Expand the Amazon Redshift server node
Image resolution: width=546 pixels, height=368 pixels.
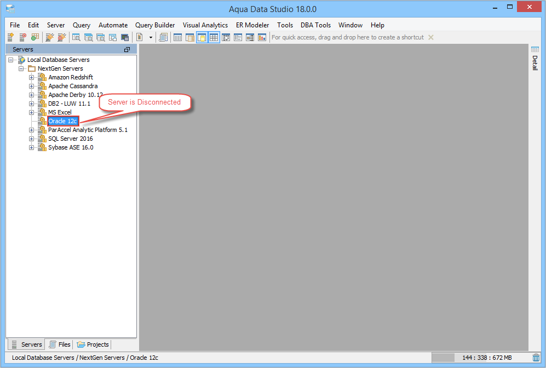(31, 77)
